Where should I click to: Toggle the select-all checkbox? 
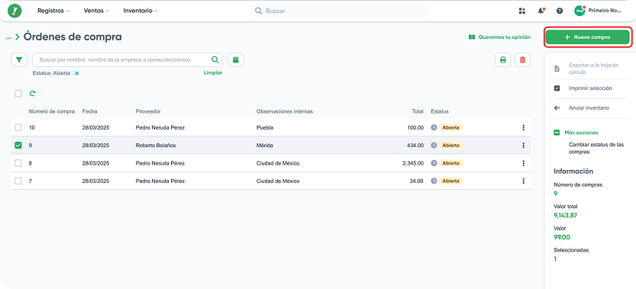(18, 94)
